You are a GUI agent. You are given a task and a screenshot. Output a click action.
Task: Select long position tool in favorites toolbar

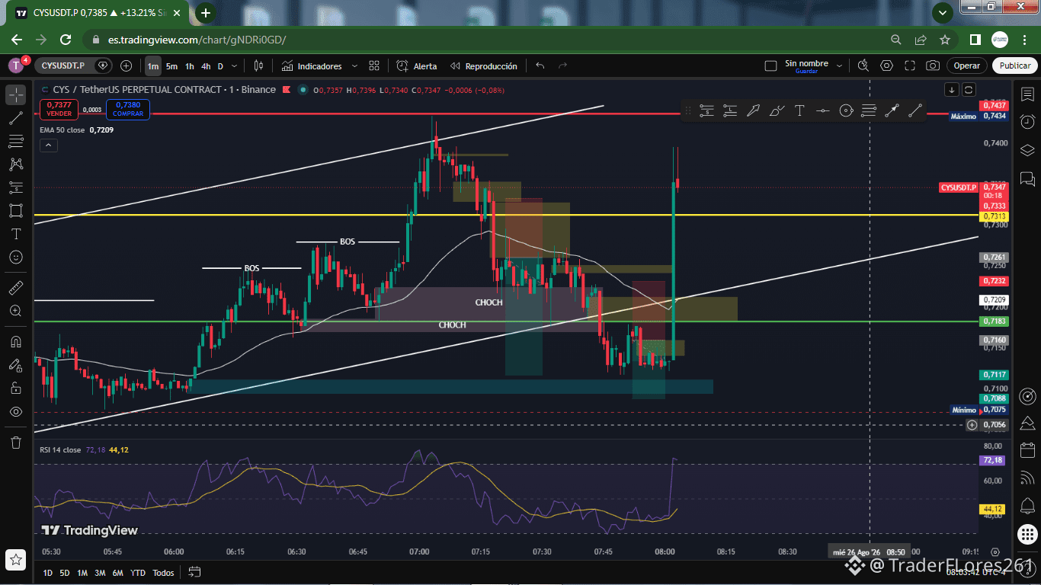730,110
